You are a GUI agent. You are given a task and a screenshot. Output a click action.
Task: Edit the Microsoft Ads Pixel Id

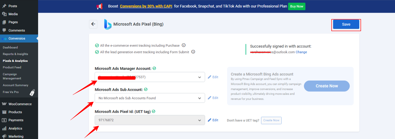coord(213,120)
